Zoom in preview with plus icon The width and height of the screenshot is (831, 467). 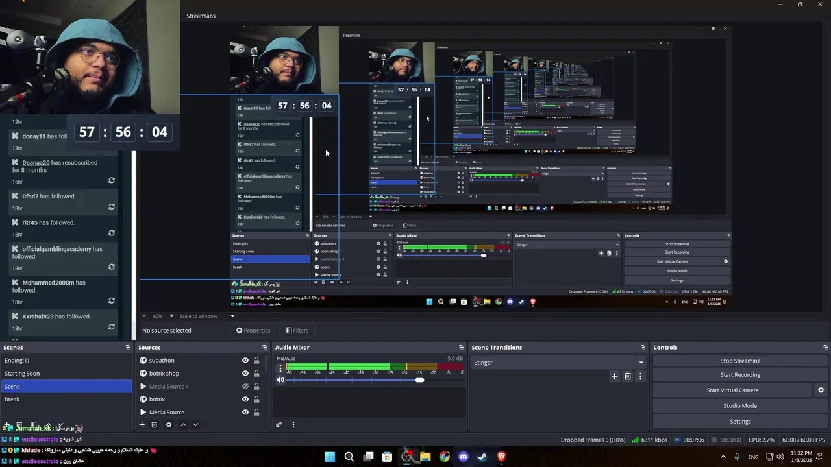tap(171, 316)
